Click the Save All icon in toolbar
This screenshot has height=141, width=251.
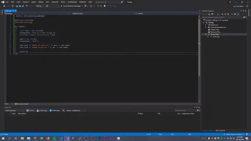coord(23,6)
